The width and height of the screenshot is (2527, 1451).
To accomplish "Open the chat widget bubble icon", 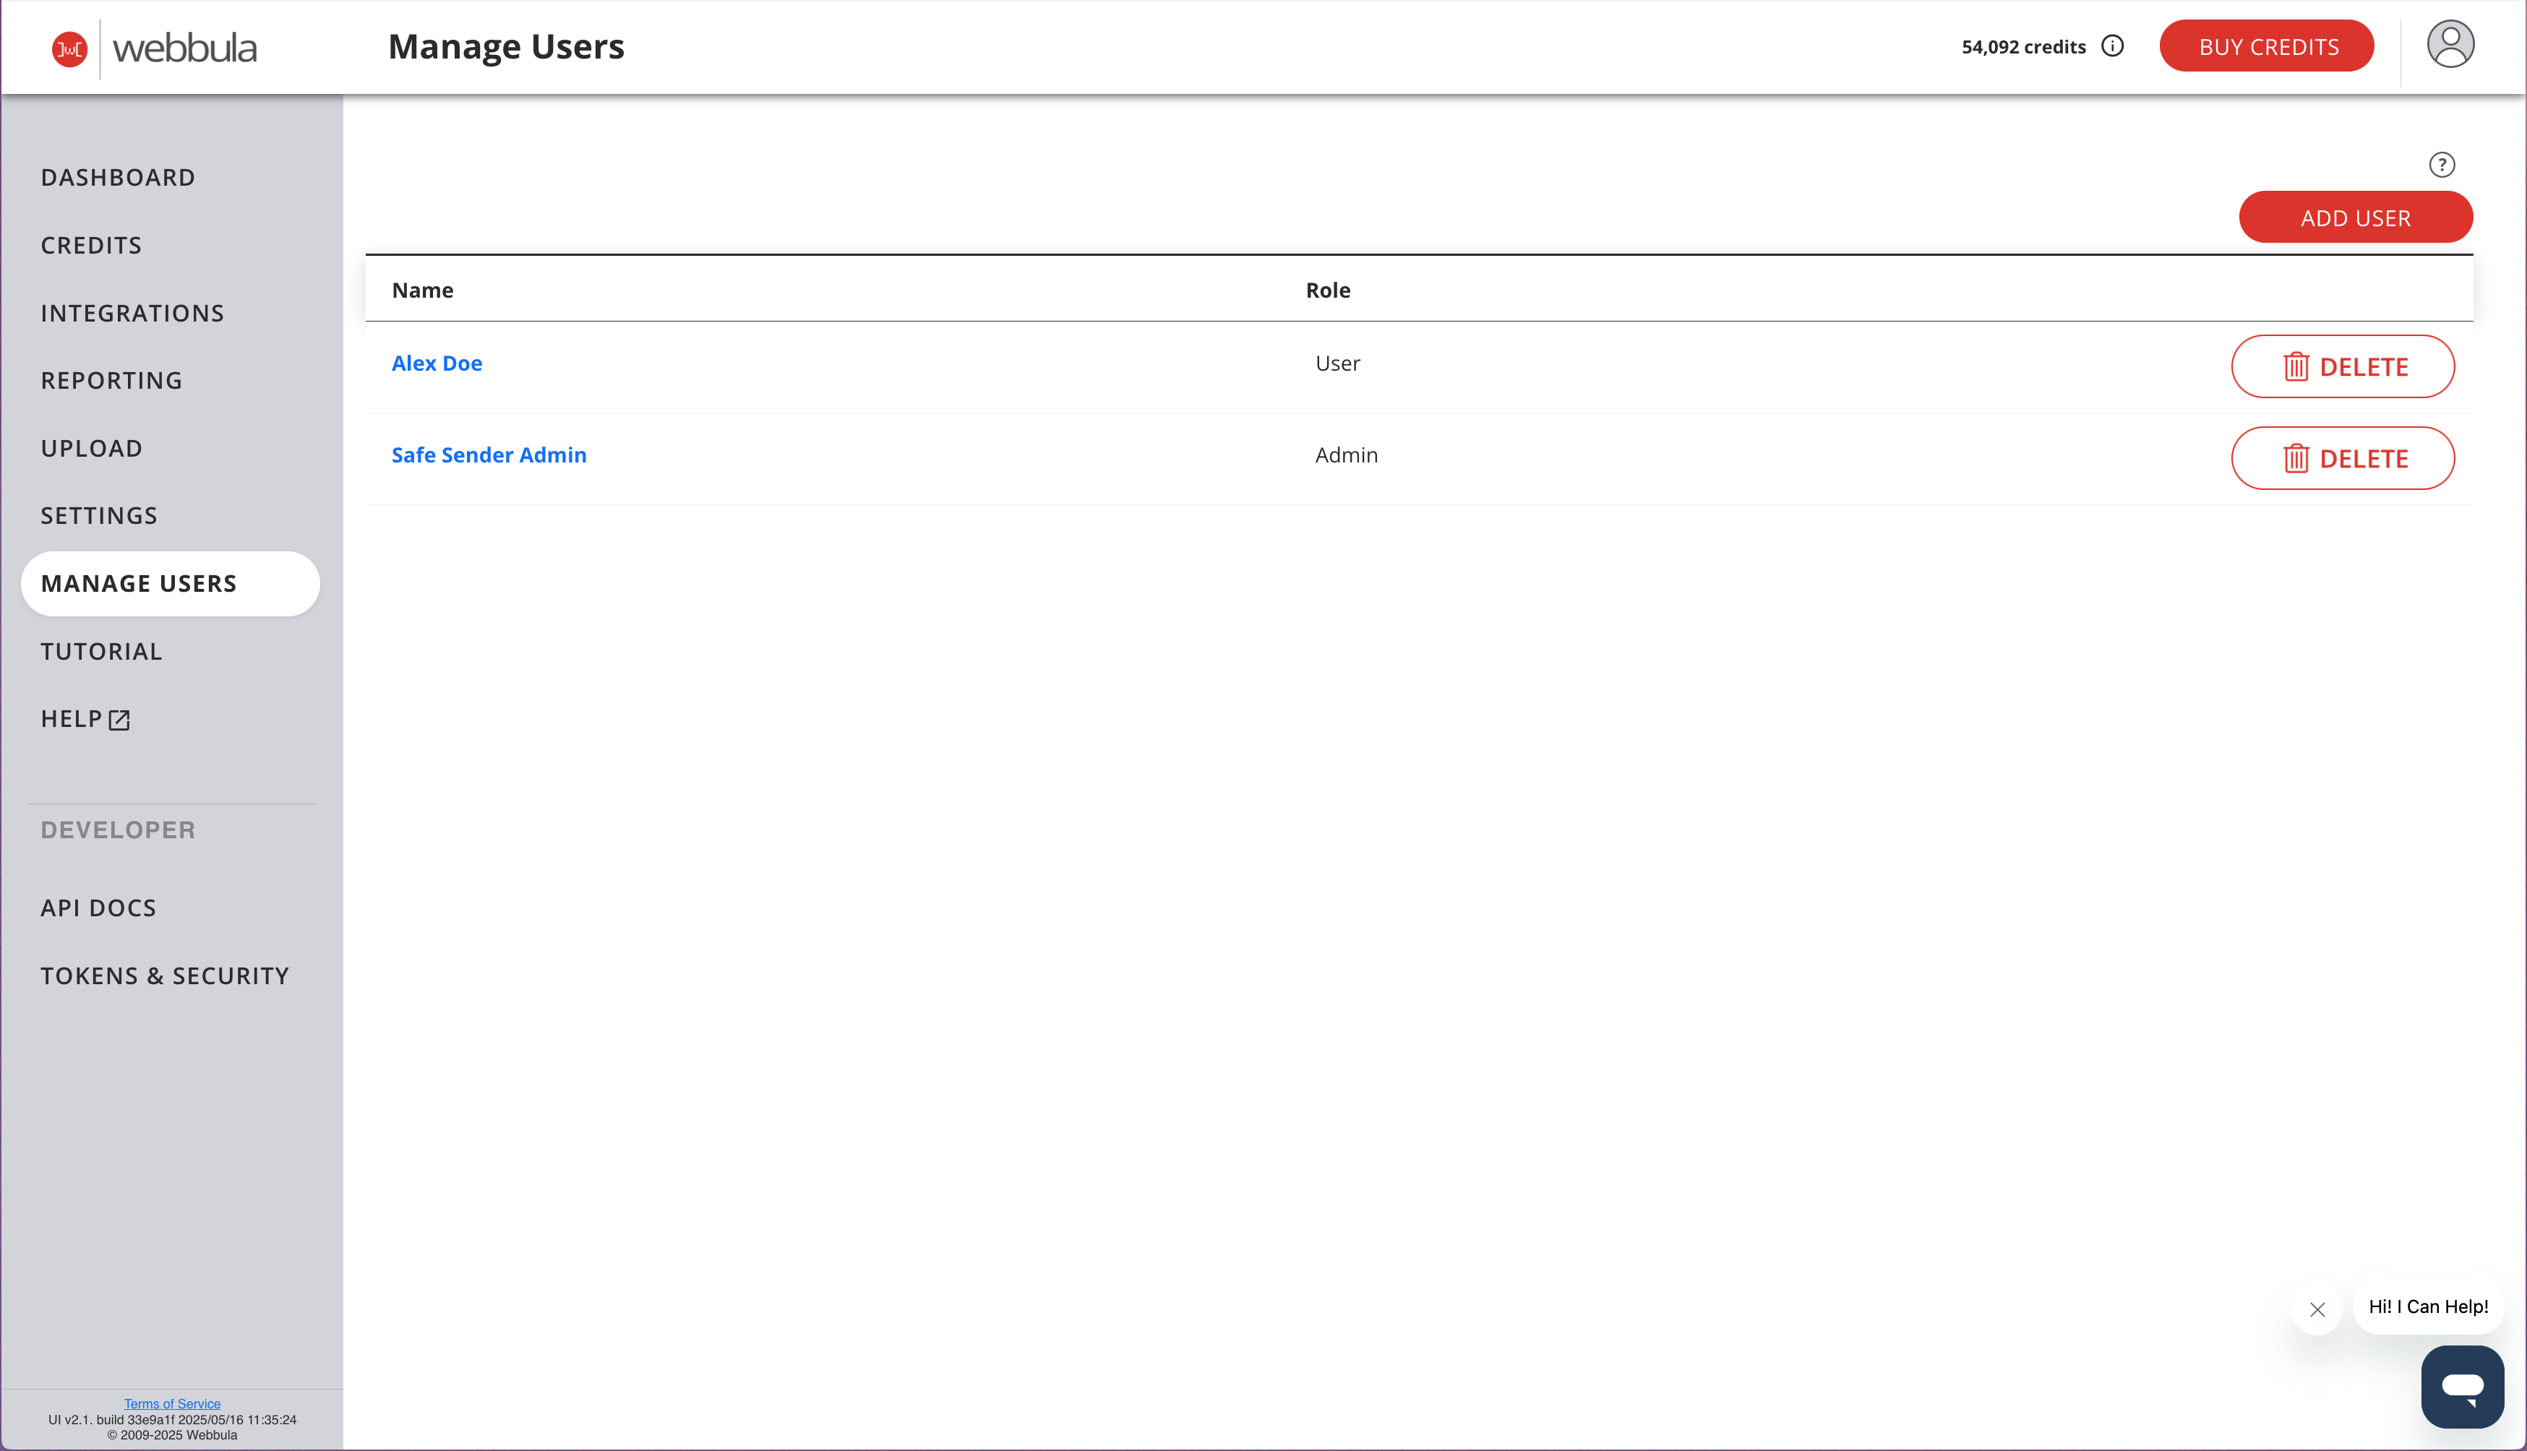I will coord(2462,1386).
